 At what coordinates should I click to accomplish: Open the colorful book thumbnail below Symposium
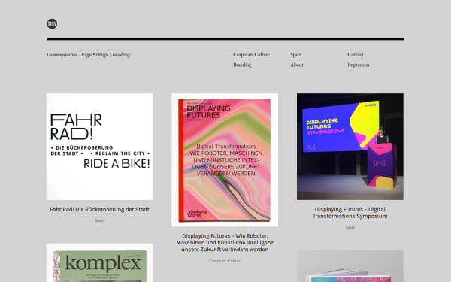click(350, 266)
